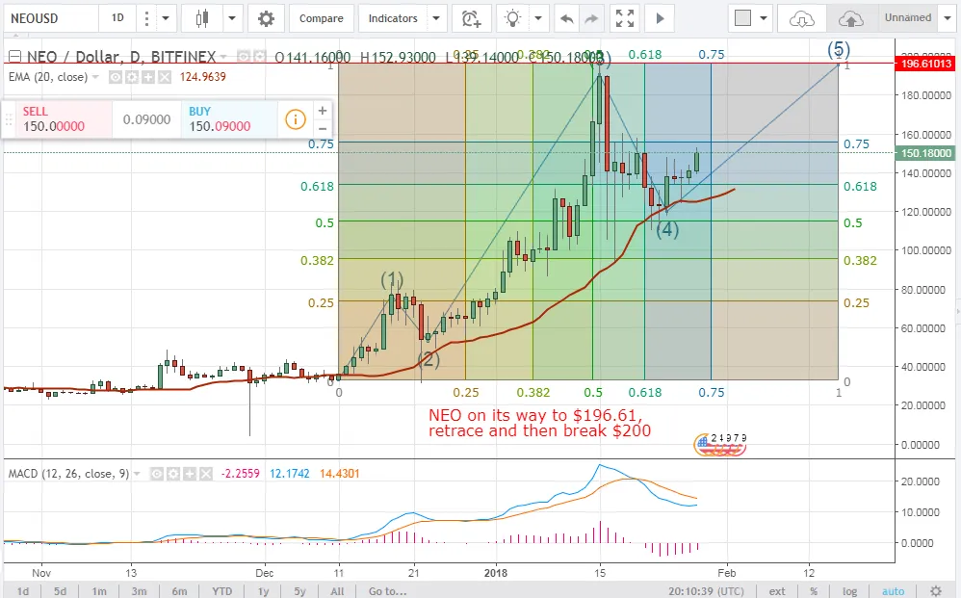Create an alert with the alarm-clock icon
Viewport: 961px width, 598px height.
tap(471, 18)
